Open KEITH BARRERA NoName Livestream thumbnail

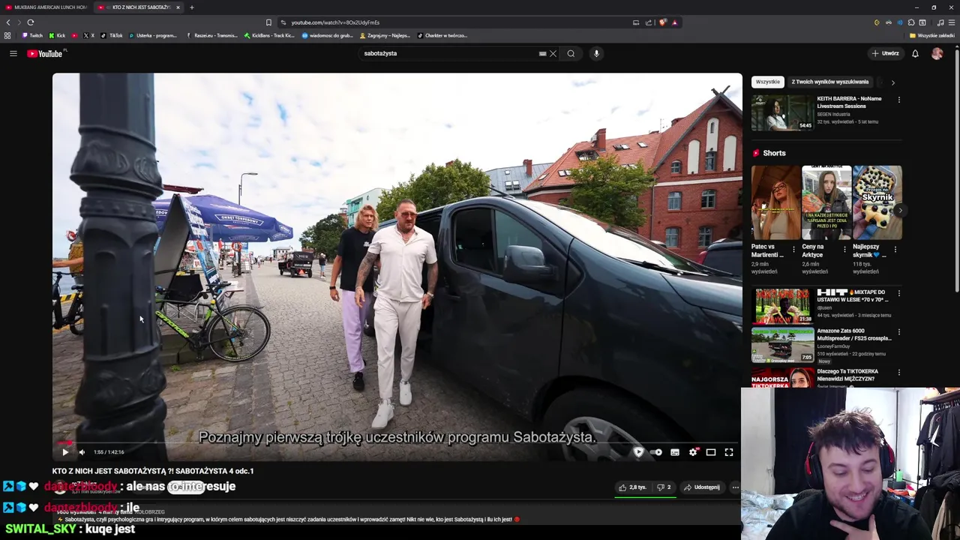782,112
